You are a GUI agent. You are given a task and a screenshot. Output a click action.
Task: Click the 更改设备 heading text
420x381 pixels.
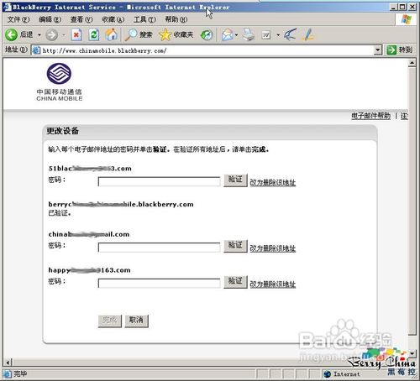[x=62, y=131]
